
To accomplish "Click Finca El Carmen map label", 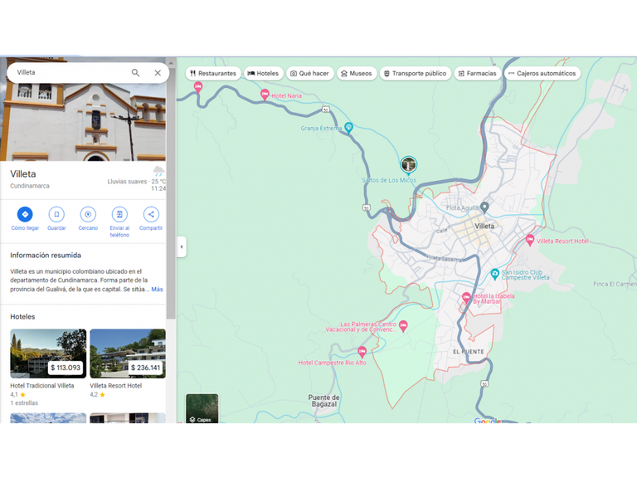I will point(615,284).
